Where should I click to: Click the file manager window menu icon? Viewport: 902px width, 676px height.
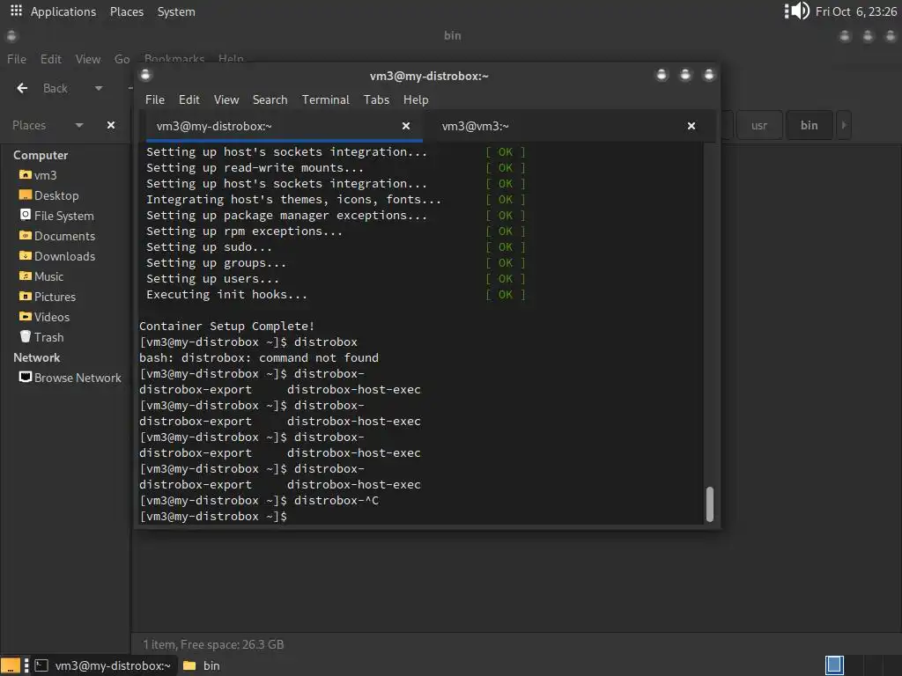11,36
